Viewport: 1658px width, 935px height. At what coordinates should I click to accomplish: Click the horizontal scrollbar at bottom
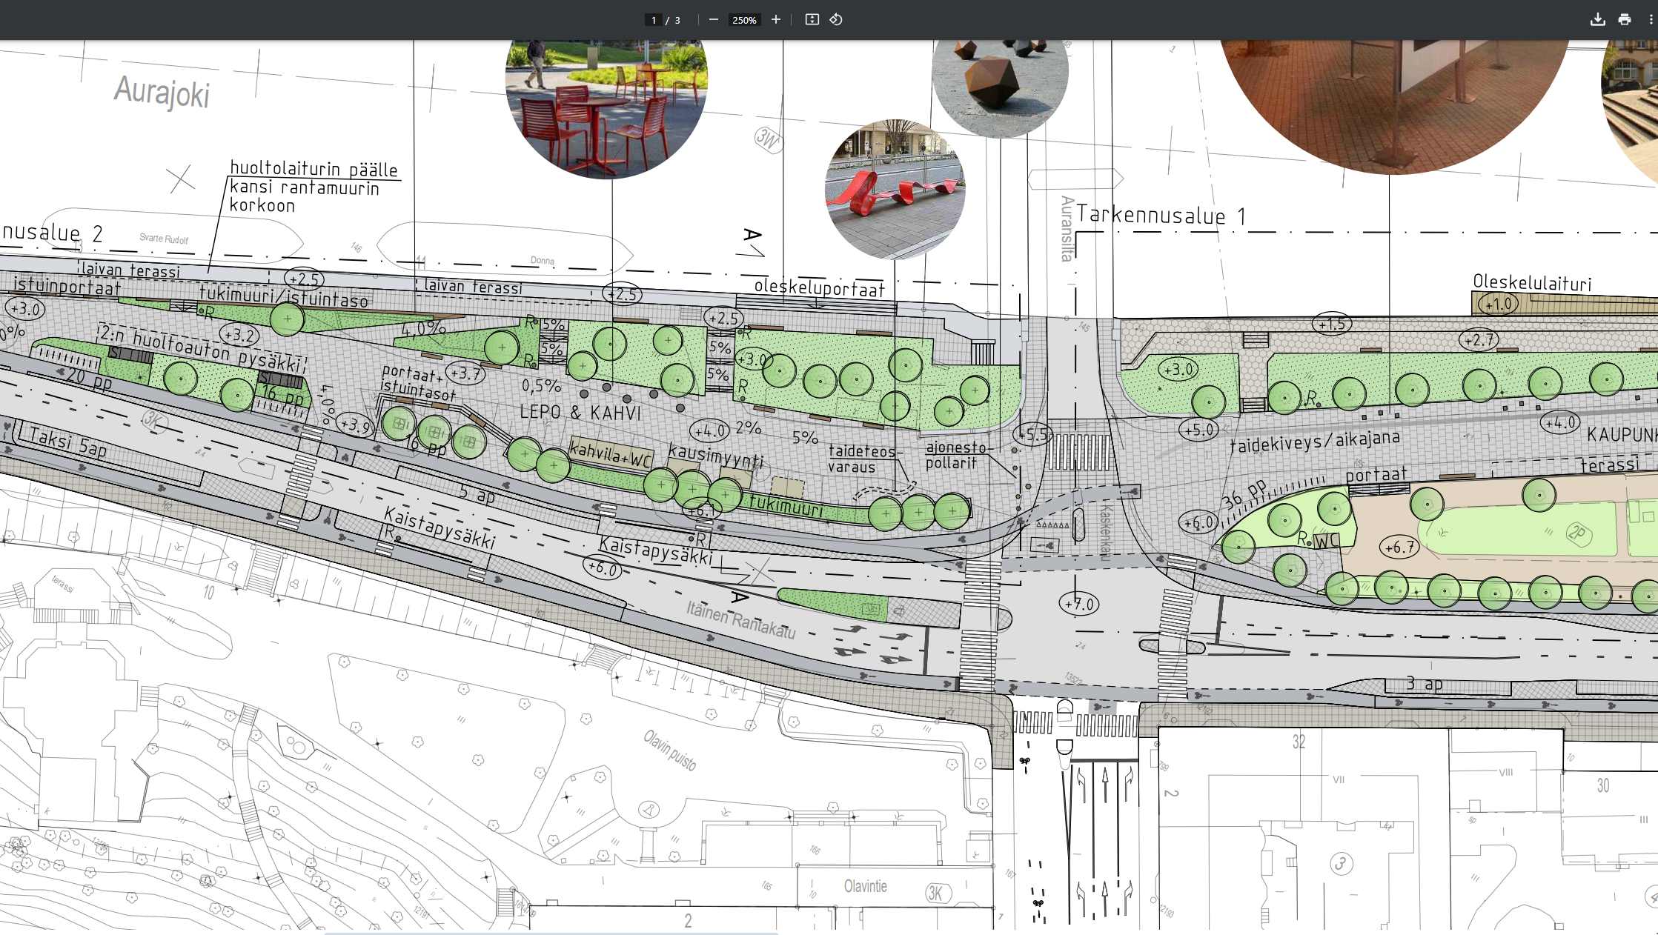(x=551, y=933)
